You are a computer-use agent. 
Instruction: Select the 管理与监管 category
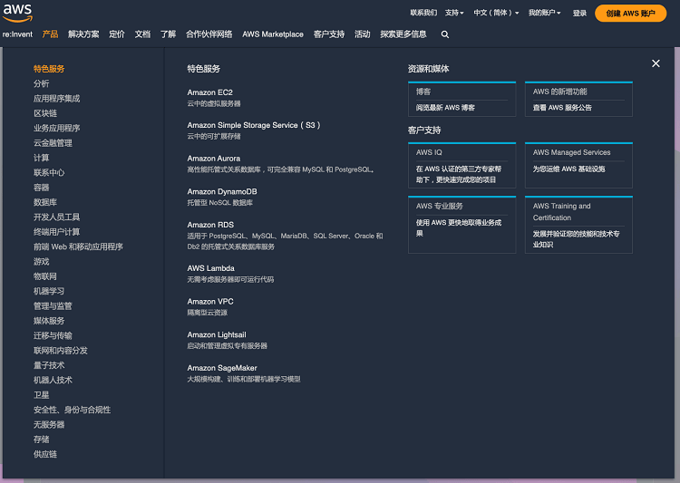[53, 305]
